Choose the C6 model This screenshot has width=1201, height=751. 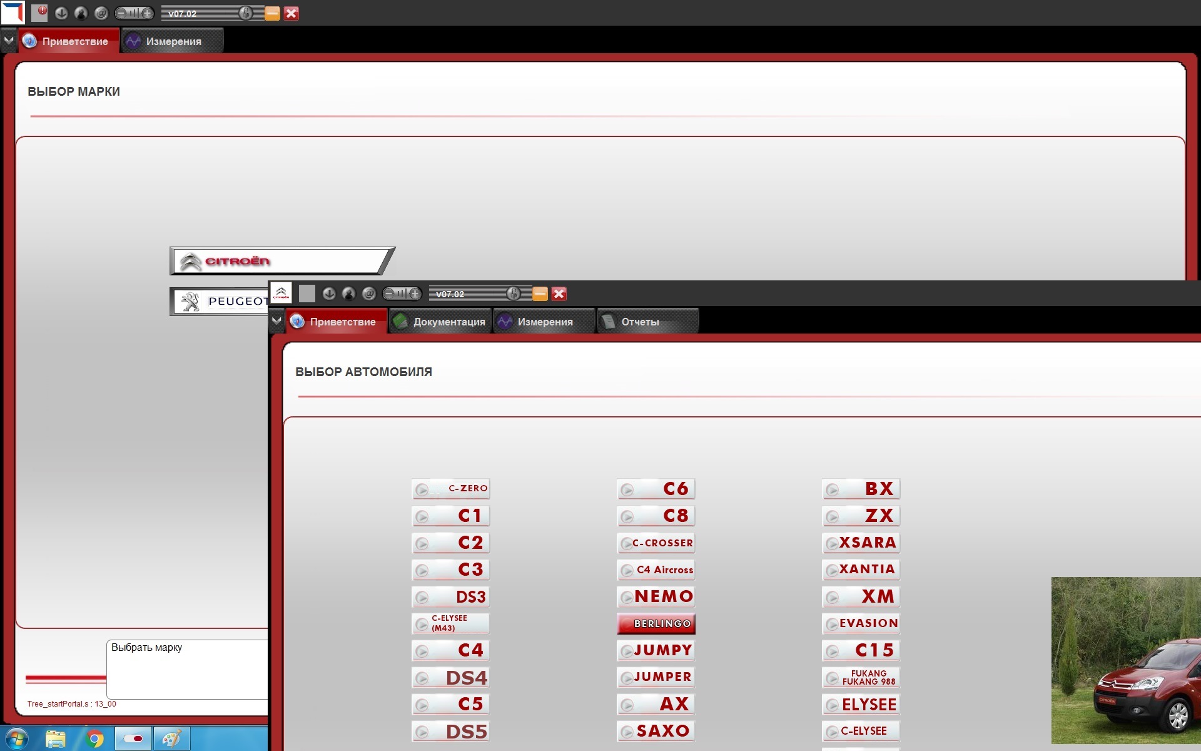pos(656,489)
